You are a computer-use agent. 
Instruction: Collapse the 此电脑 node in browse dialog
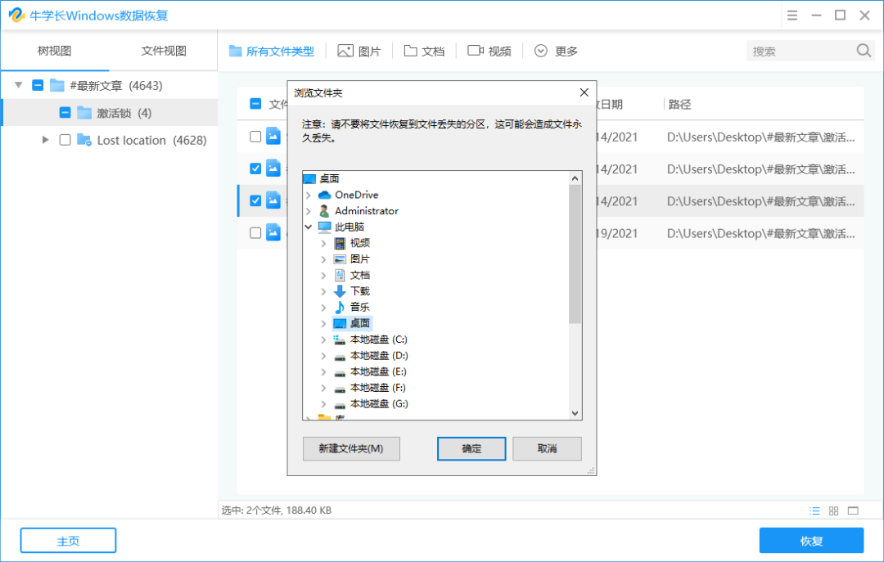click(x=309, y=227)
